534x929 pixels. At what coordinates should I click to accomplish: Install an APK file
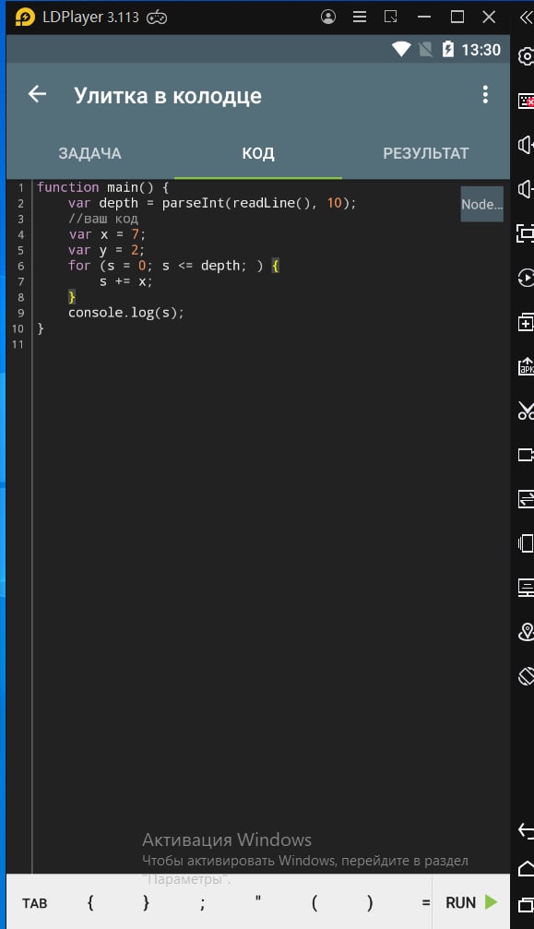526,366
